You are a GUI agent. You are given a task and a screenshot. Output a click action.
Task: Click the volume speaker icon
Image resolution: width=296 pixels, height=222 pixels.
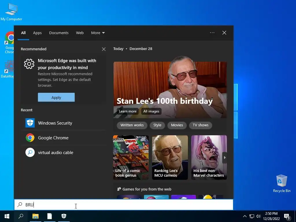click(x=258, y=216)
